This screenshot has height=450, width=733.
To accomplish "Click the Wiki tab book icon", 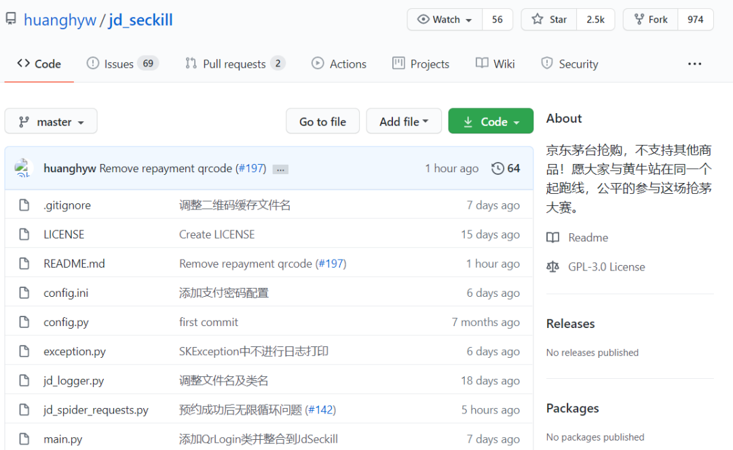I will click(x=481, y=63).
